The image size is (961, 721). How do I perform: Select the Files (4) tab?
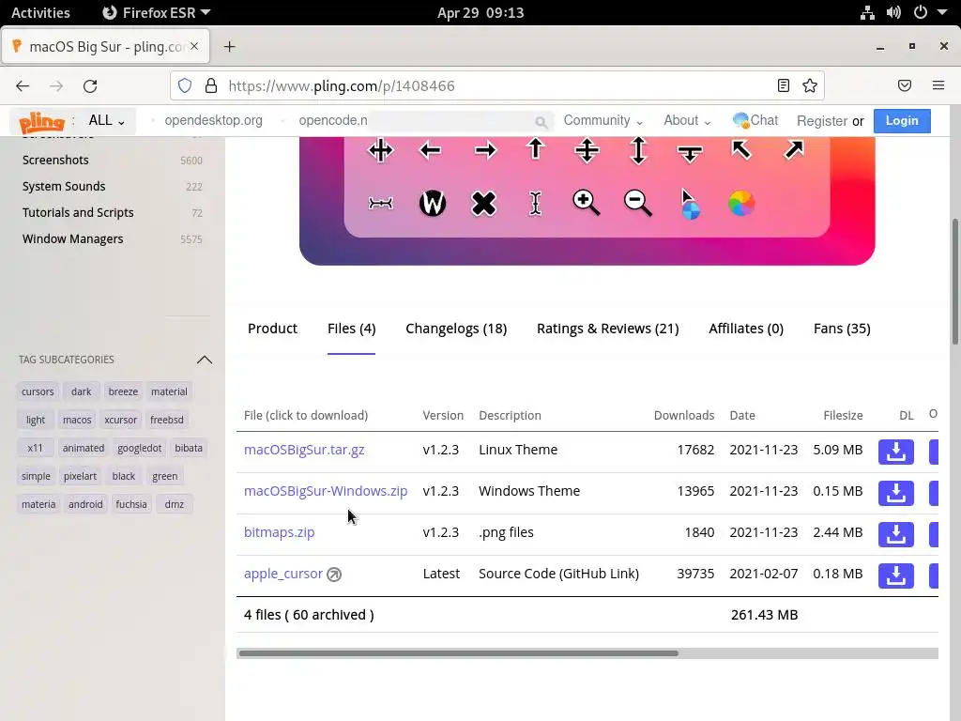pyautogui.click(x=351, y=329)
